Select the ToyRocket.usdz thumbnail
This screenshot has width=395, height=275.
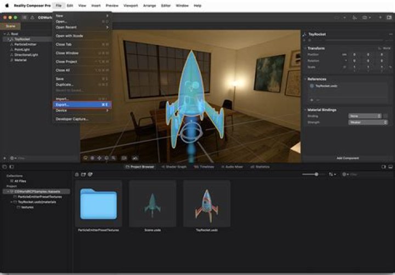point(207,204)
